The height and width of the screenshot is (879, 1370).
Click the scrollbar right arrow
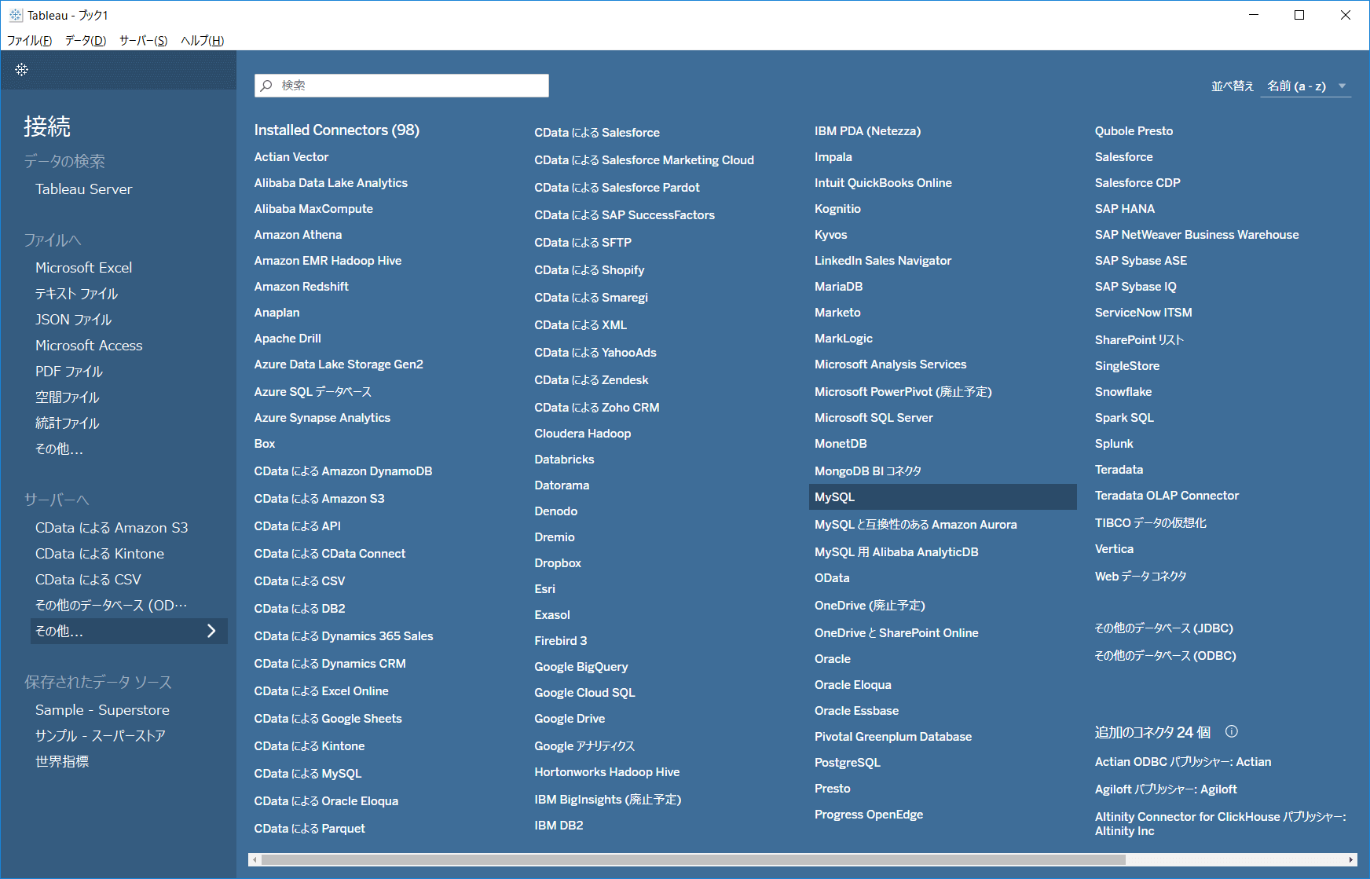pos(1351,859)
